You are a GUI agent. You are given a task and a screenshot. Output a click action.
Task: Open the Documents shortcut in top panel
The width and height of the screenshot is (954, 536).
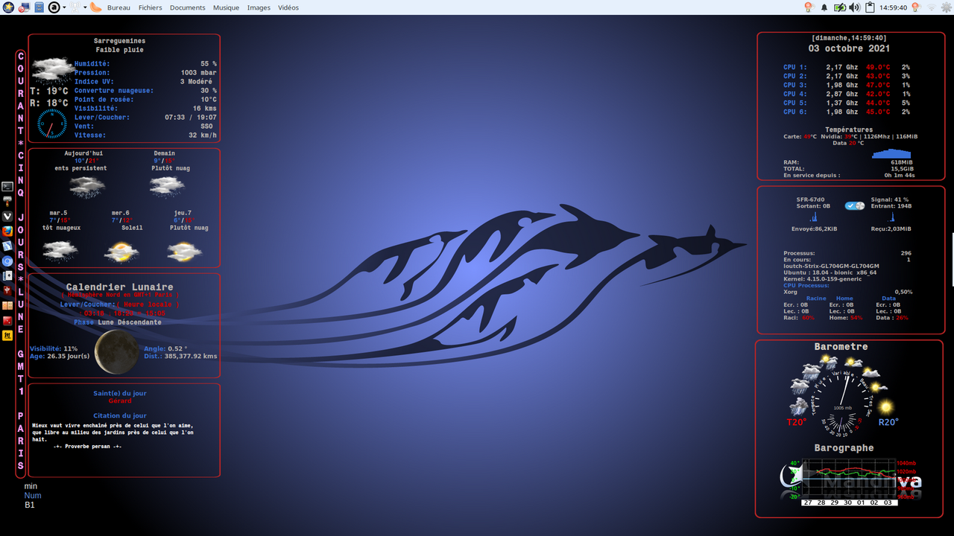[188, 7]
